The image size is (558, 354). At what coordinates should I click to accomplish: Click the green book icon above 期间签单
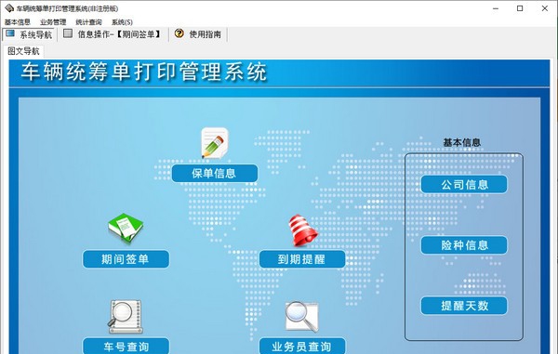tap(126, 229)
